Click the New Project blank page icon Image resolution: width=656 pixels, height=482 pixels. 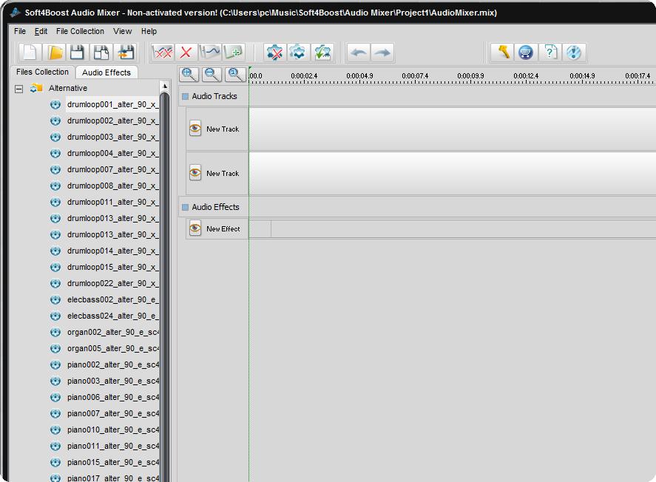[x=30, y=52]
